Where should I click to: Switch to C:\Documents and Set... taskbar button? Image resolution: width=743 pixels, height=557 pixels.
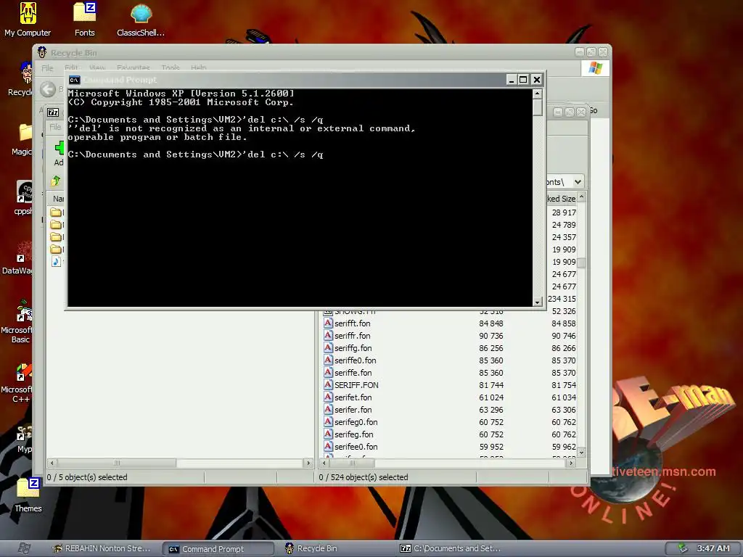[450, 548]
